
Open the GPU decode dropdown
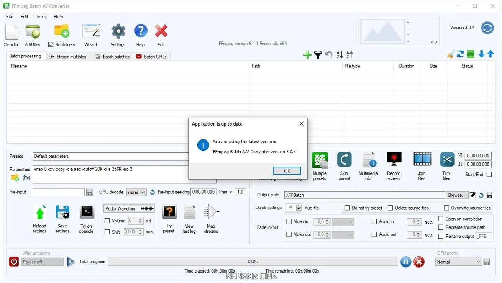(x=136, y=192)
